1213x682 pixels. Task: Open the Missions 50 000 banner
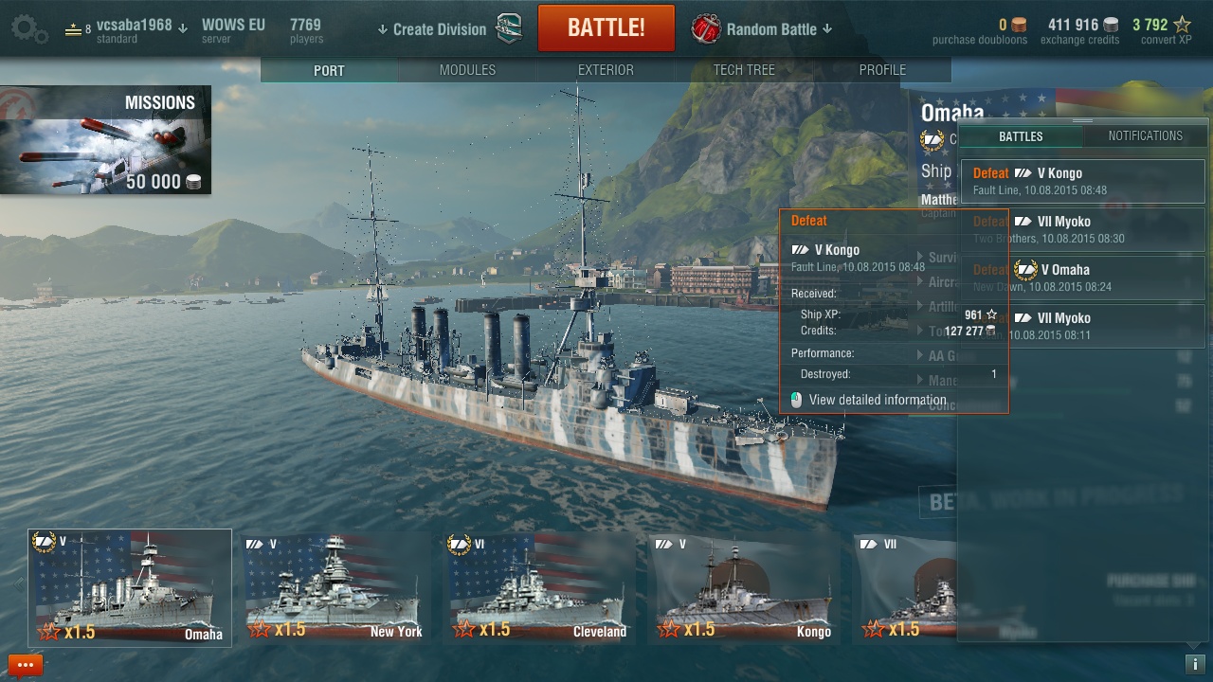click(x=105, y=140)
